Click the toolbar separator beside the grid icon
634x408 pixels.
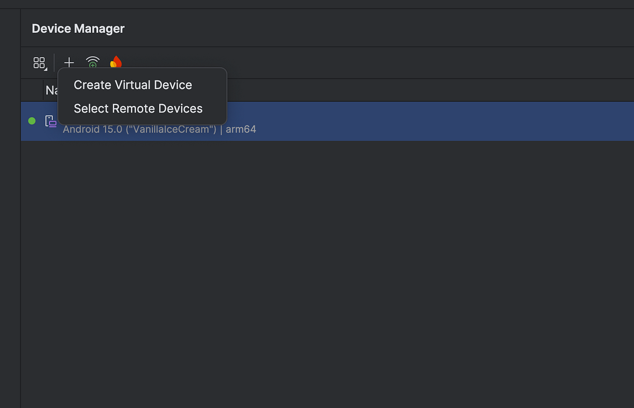54,63
